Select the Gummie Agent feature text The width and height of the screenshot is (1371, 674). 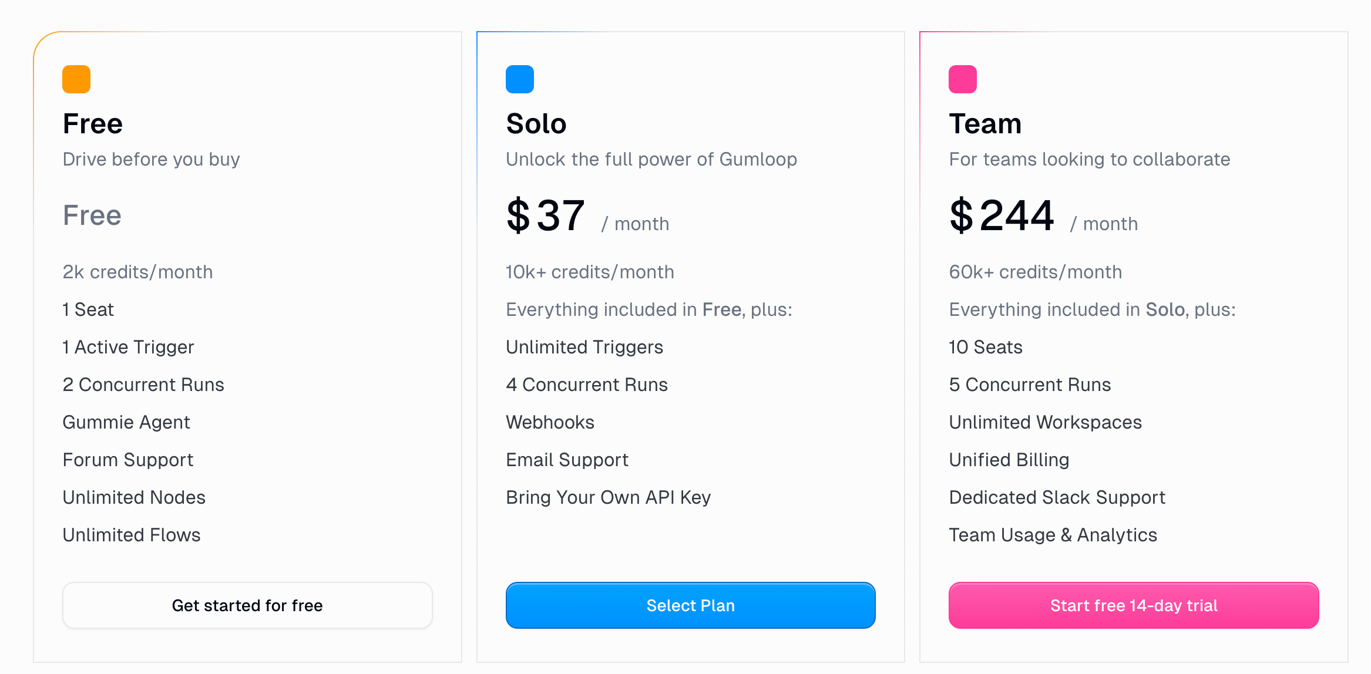click(x=126, y=422)
